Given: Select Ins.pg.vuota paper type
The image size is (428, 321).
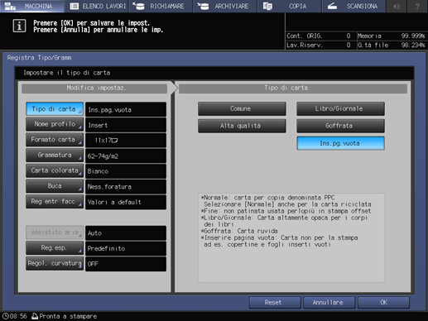Looking at the screenshot, I should (340, 143).
